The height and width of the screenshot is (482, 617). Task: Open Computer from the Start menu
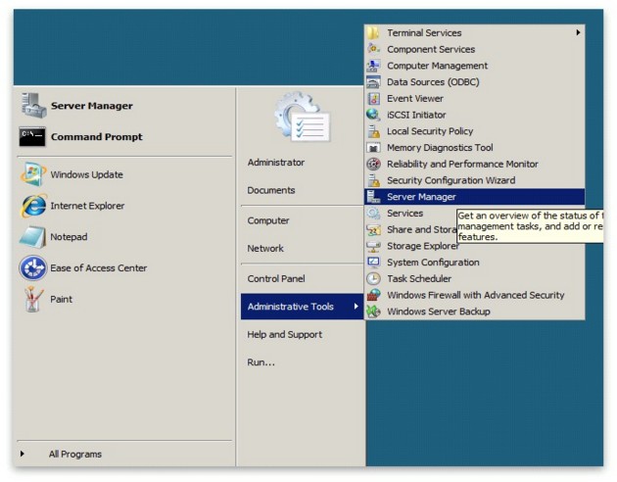[x=268, y=220]
